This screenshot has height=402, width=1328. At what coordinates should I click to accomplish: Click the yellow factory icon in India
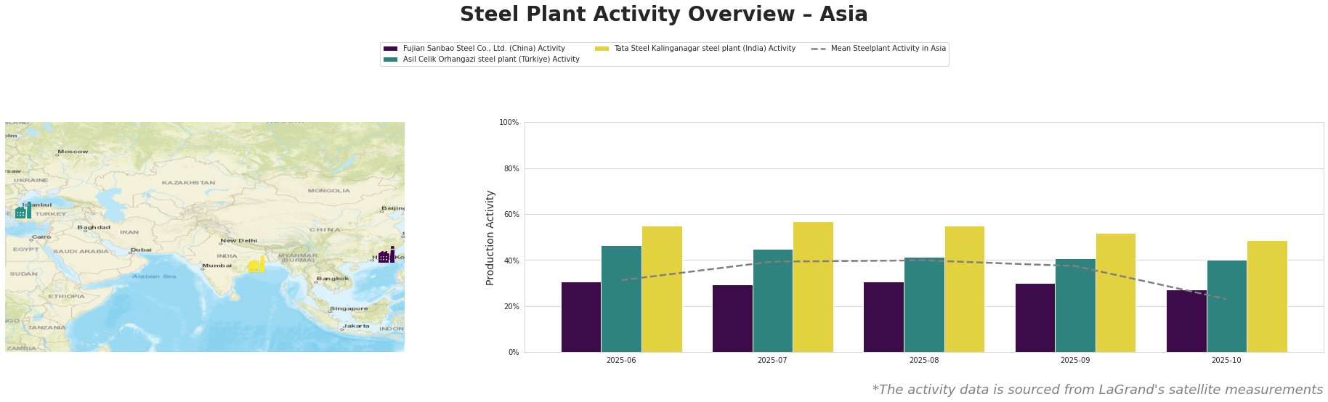pos(256,265)
